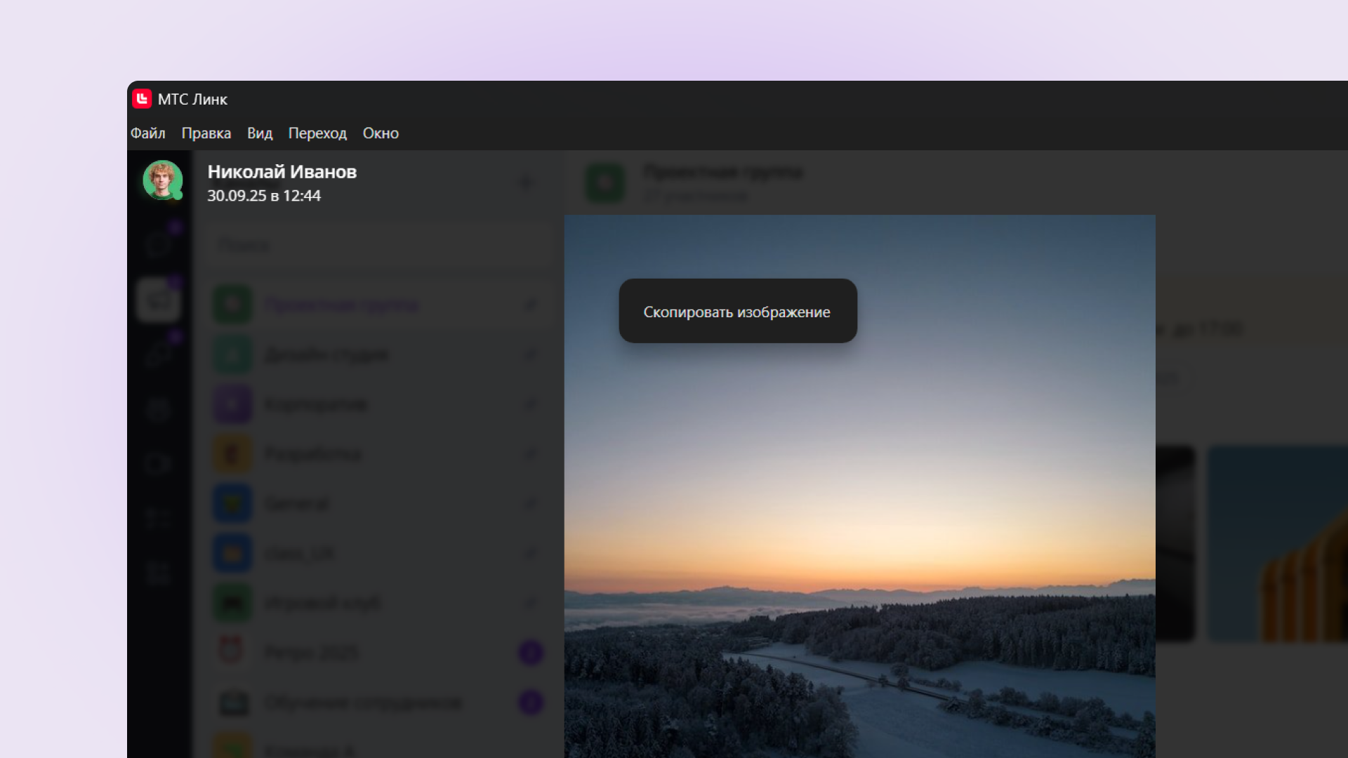
Task: Open the Переход menu
Action: (x=317, y=133)
